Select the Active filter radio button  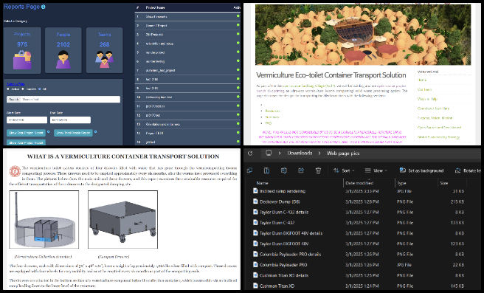[x=8, y=89]
